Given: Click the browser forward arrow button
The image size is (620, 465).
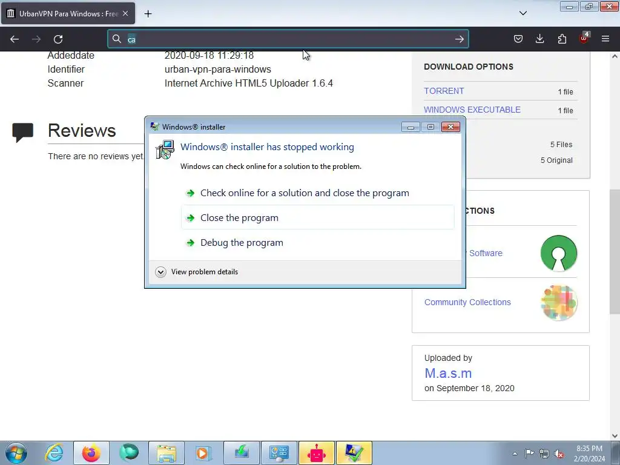Looking at the screenshot, I should (x=36, y=39).
